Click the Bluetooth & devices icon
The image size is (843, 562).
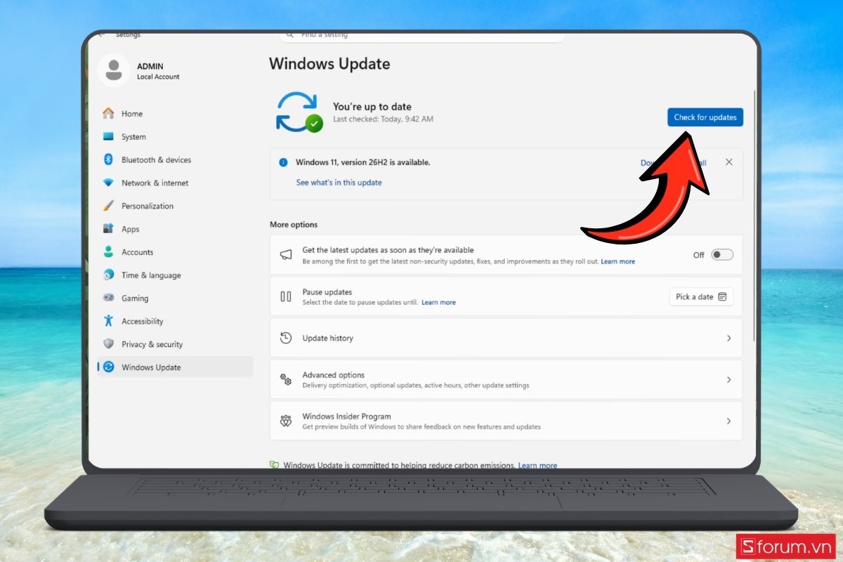[x=108, y=160]
